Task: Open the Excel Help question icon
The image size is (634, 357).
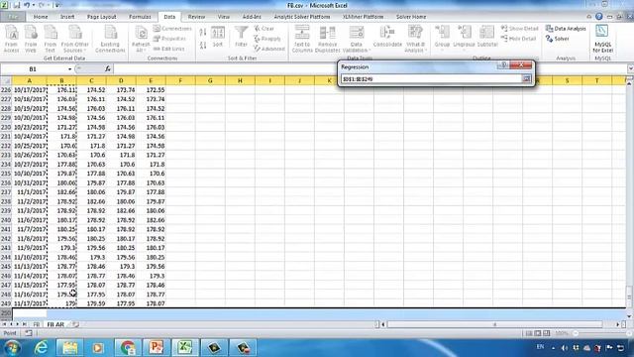Action: pyautogui.click(x=598, y=17)
